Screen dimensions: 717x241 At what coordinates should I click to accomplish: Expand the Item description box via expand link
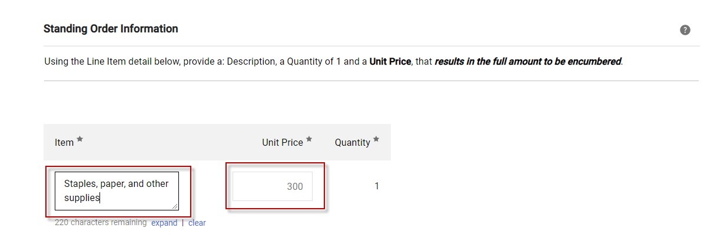pos(164,223)
